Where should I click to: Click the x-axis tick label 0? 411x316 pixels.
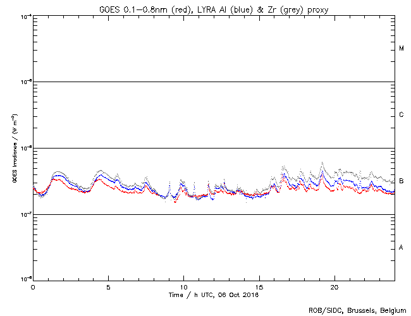[x=33, y=287]
